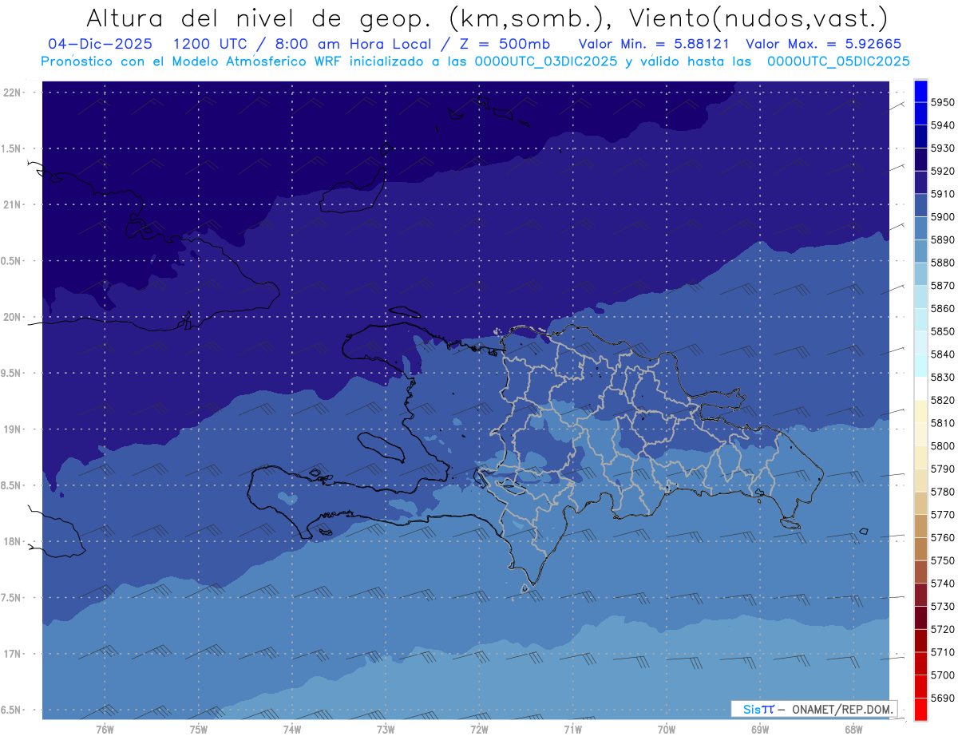The width and height of the screenshot is (958, 740).
Task: Click the '5920' color bar label
Action: [x=943, y=171]
